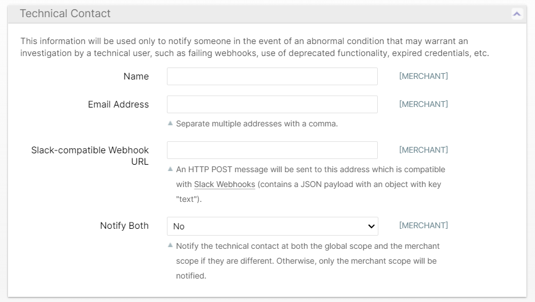Screen dimensions: 535x302
Task: Click the triangle icon before 'An HTTP POST message'
Action: tap(170, 169)
